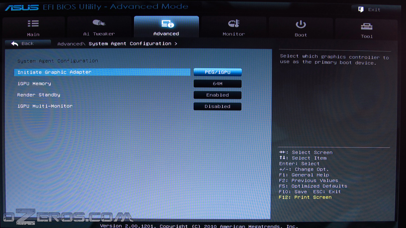
Task: Click the Monitor thermometer icon
Action: click(x=234, y=23)
